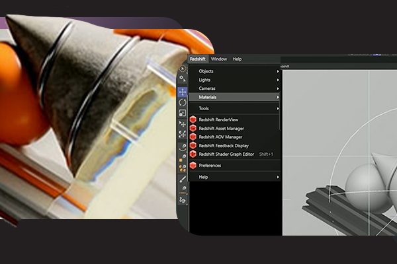Screen dimensions: 397x264
Task: Select the Move tool in left toolbar
Action: click(183, 92)
